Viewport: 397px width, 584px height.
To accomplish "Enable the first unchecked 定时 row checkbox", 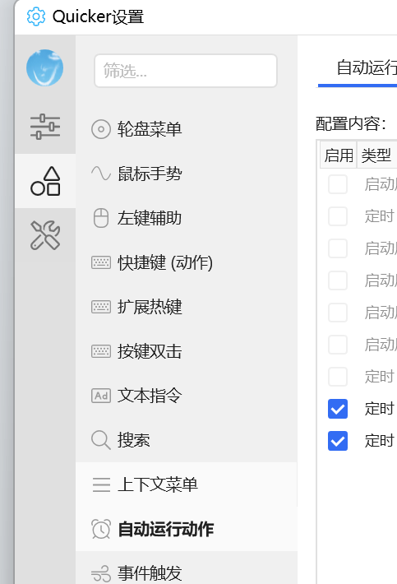I will pos(338,216).
